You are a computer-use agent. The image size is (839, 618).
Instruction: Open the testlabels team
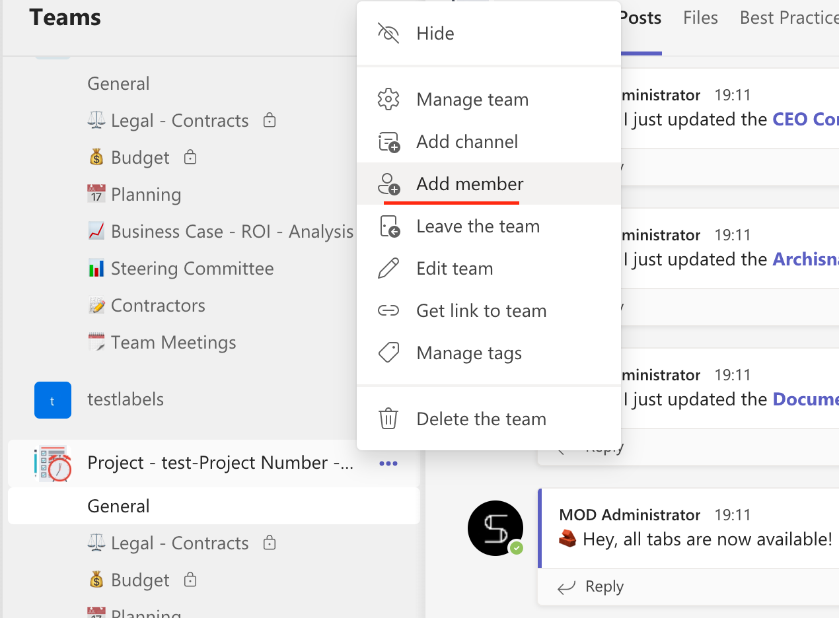coord(126,399)
